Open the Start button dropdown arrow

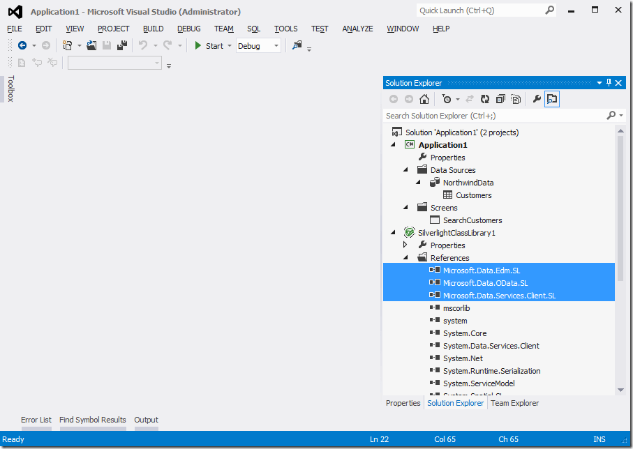(x=230, y=46)
